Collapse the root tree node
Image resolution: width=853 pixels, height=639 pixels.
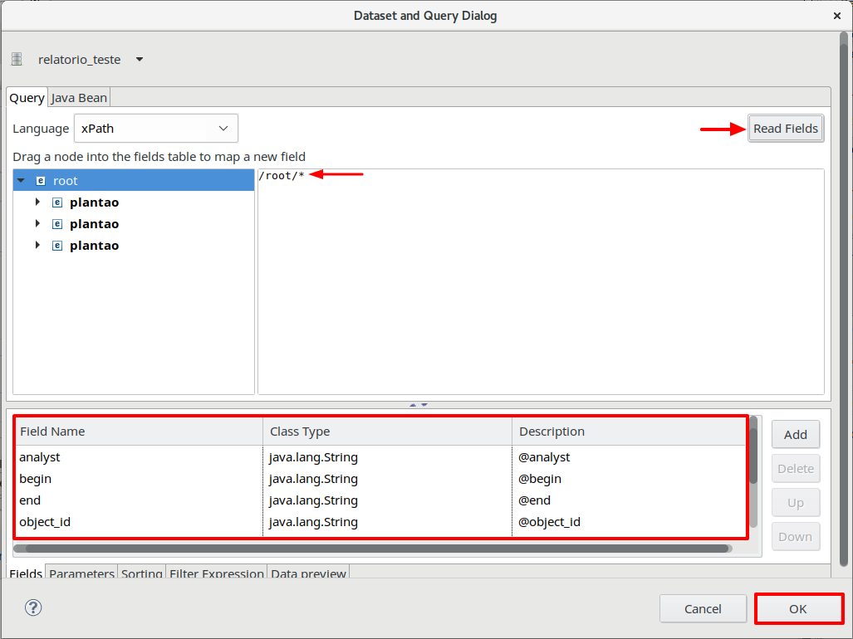[x=22, y=181]
